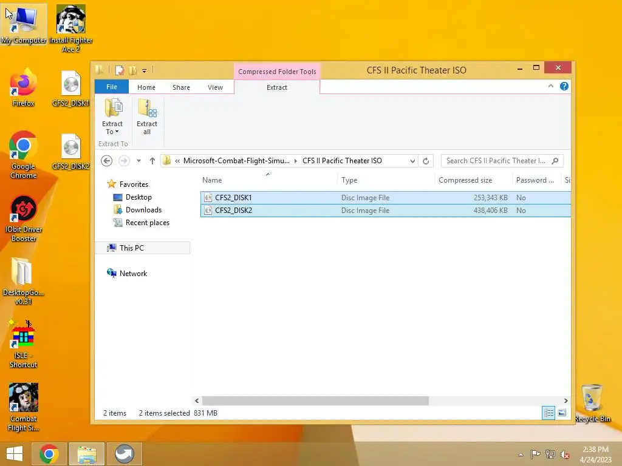Switch to the Home ribbon tab
622x466 pixels.
tap(146, 87)
